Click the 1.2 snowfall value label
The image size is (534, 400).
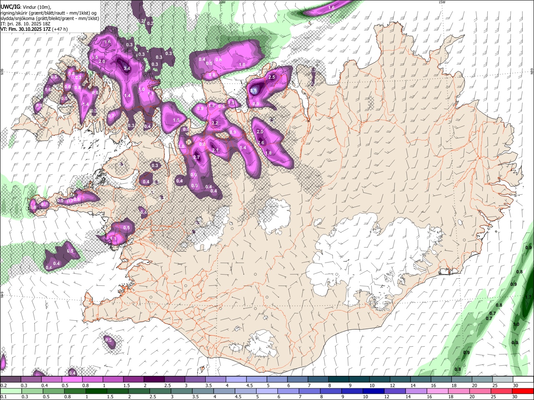212,106
